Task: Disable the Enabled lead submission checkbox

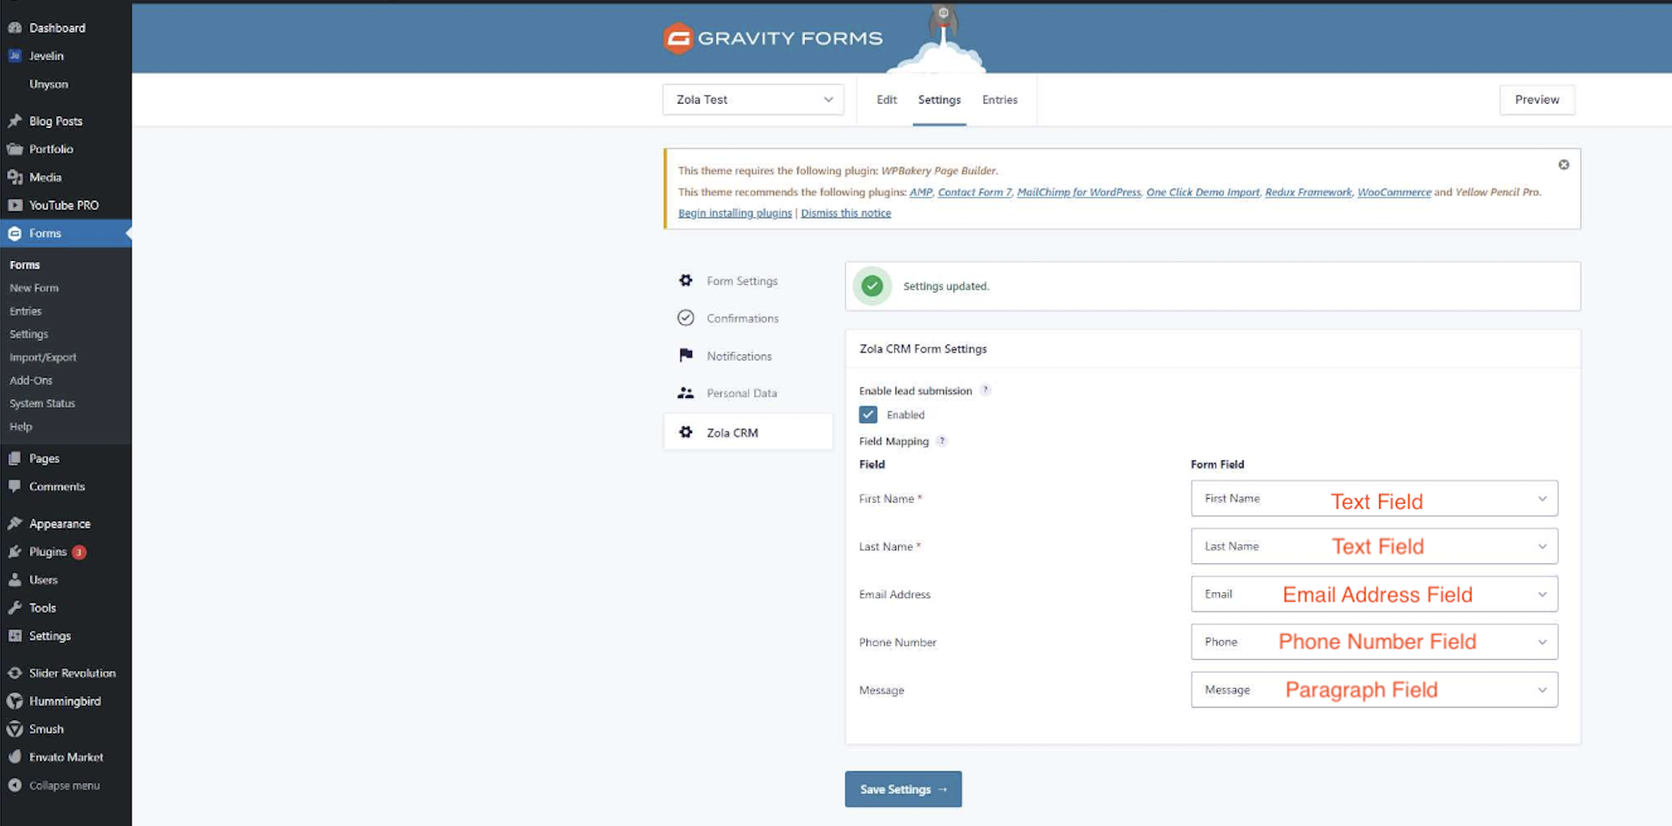Action: click(868, 415)
